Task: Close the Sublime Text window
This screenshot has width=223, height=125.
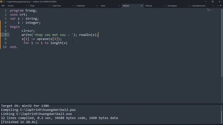Action: coord(220,1)
